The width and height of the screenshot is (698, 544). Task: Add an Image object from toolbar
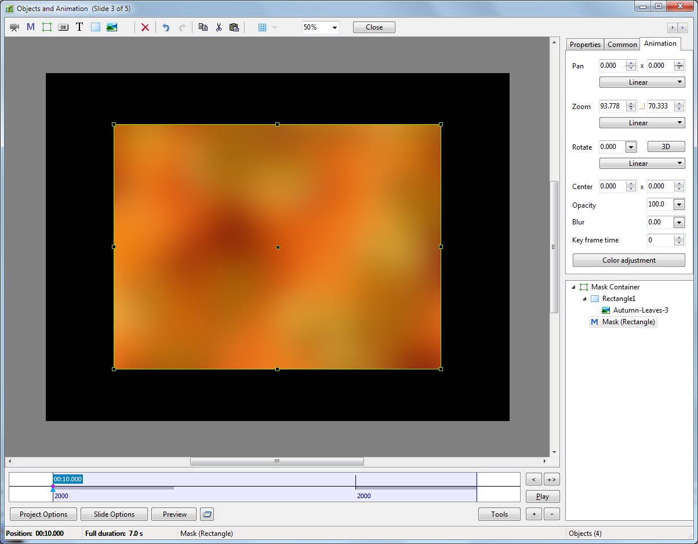pyautogui.click(x=112, y=27)
